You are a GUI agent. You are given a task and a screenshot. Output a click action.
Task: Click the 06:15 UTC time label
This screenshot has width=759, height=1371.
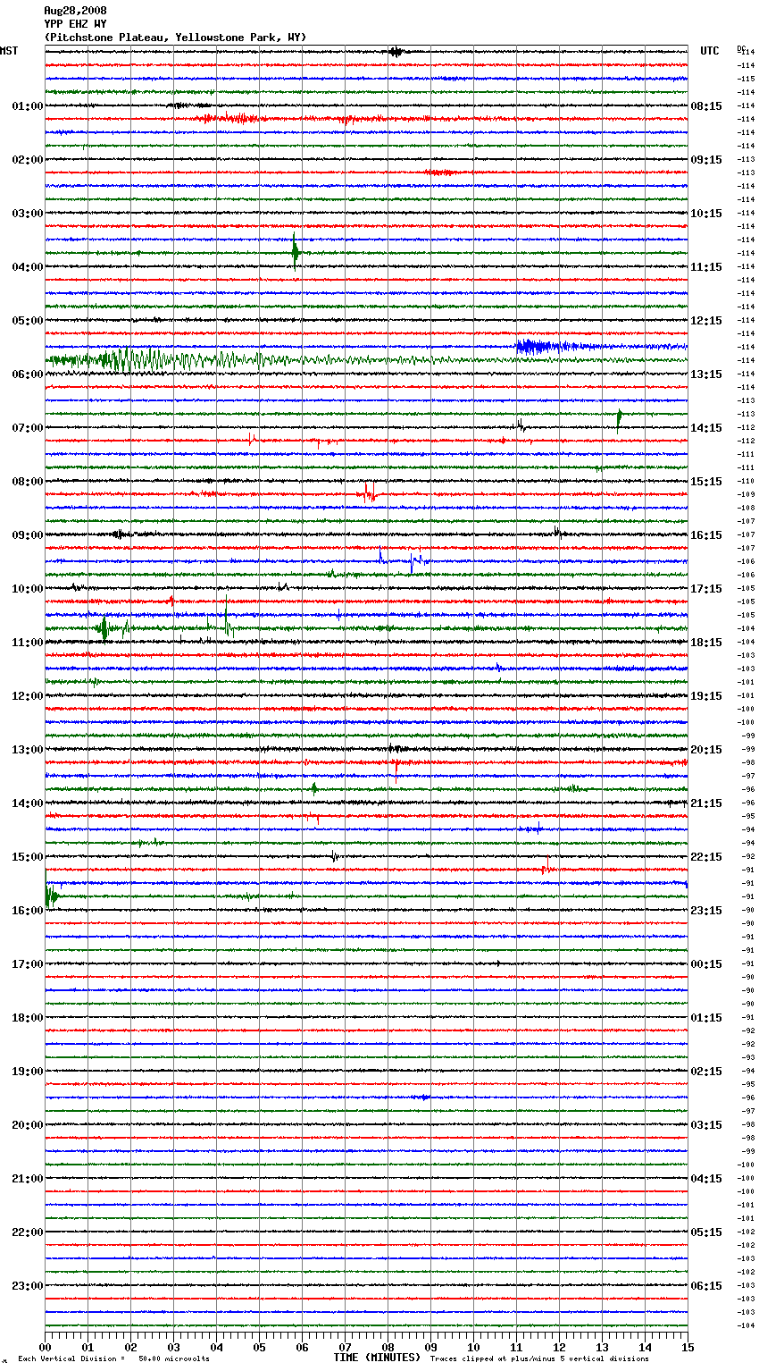[x=706, y=1286]
